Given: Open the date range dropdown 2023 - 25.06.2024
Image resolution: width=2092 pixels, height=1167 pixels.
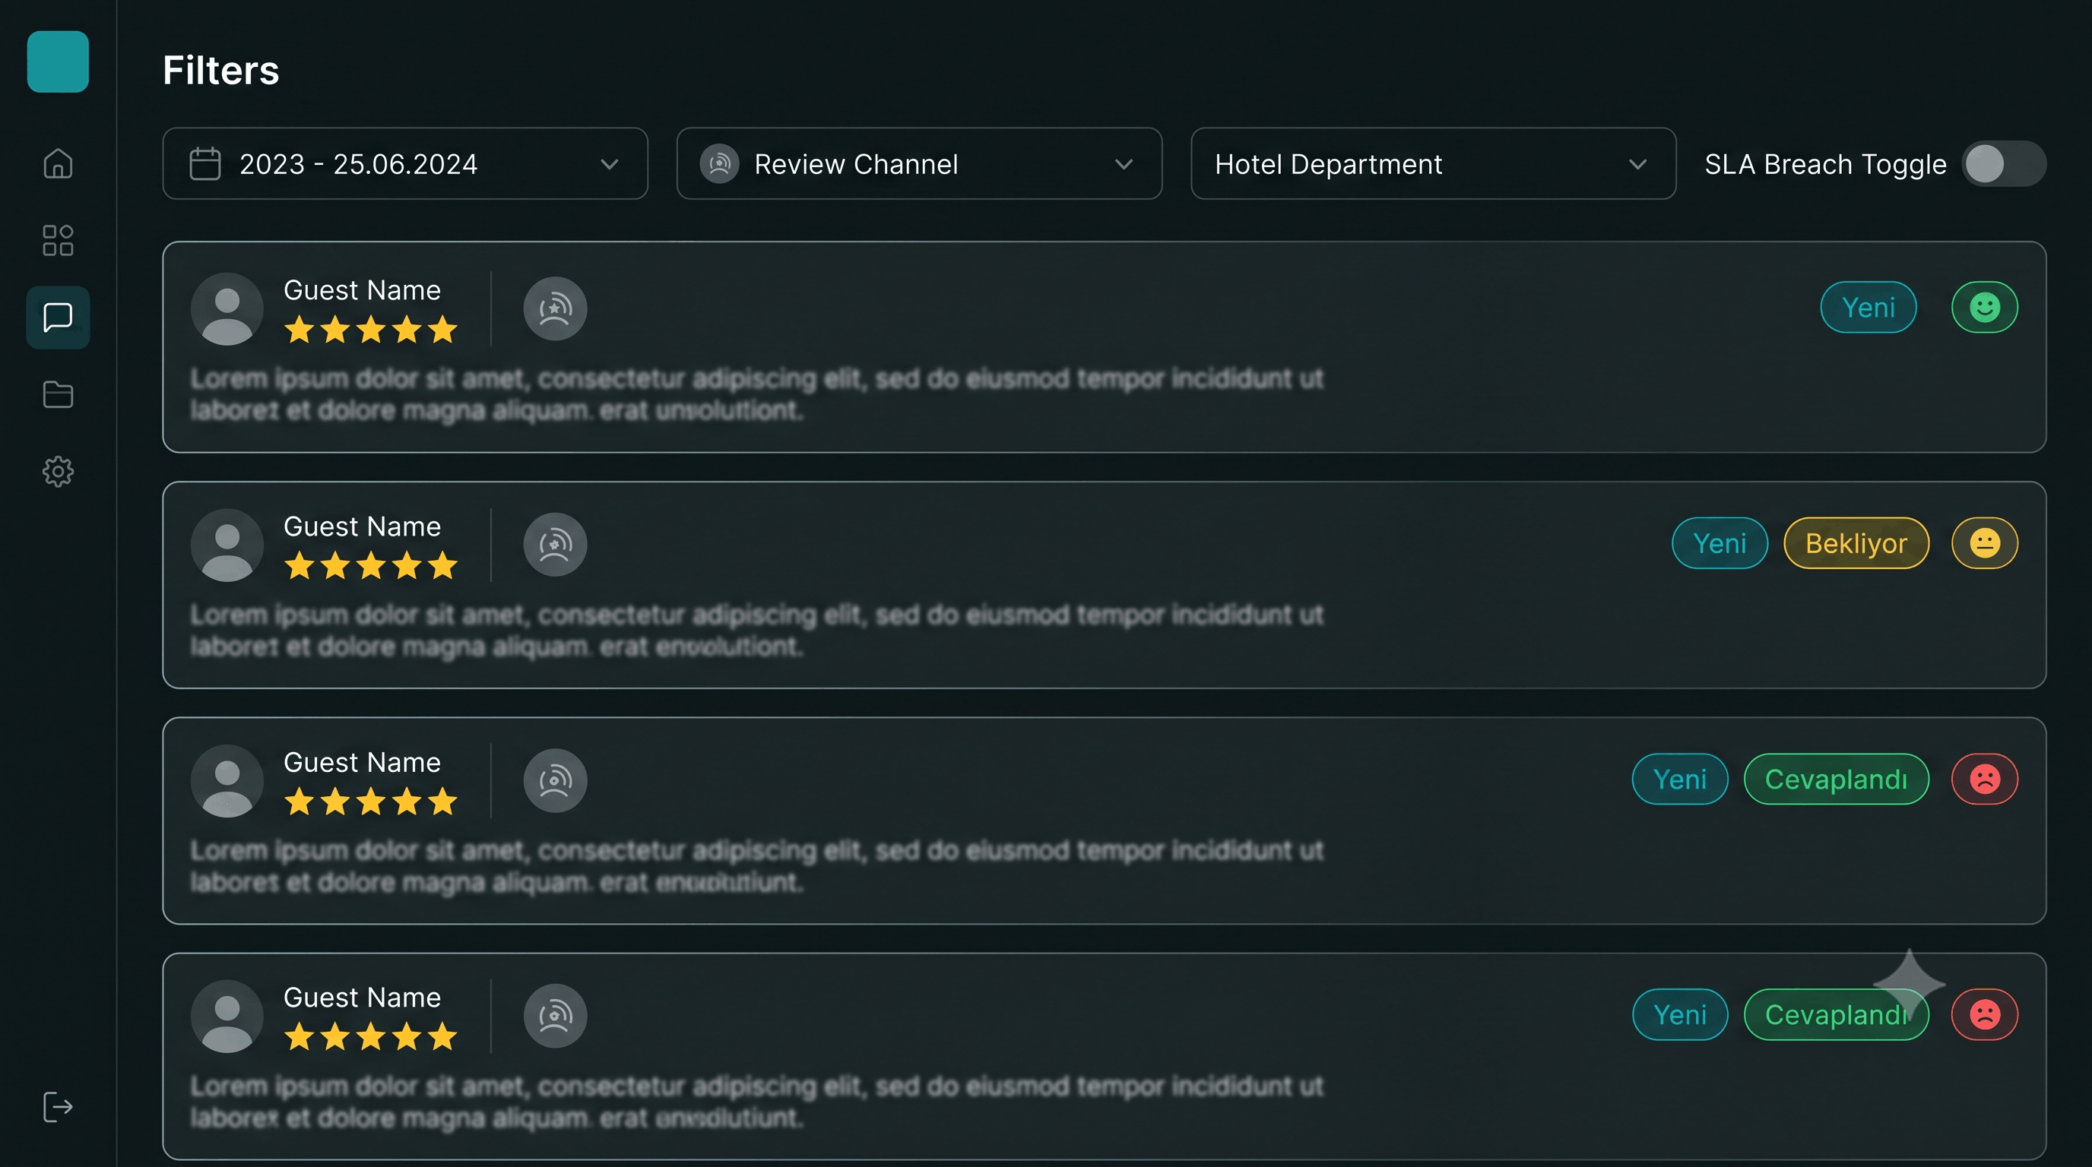Looking at the screenshot, I should 405,164.
